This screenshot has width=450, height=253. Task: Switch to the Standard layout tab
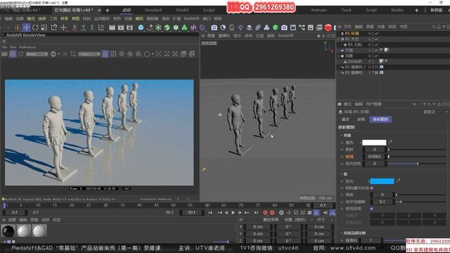point(153,10)
